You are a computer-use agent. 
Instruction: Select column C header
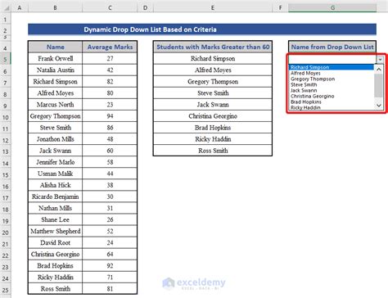tap(110, 8)
